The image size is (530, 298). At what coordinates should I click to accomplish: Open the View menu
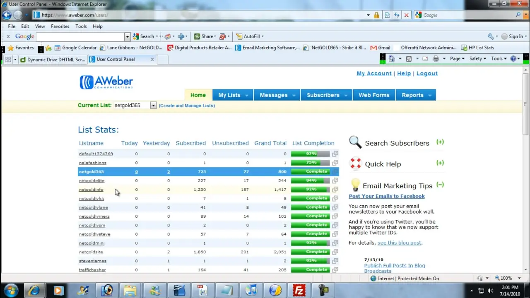coord(40,26)
